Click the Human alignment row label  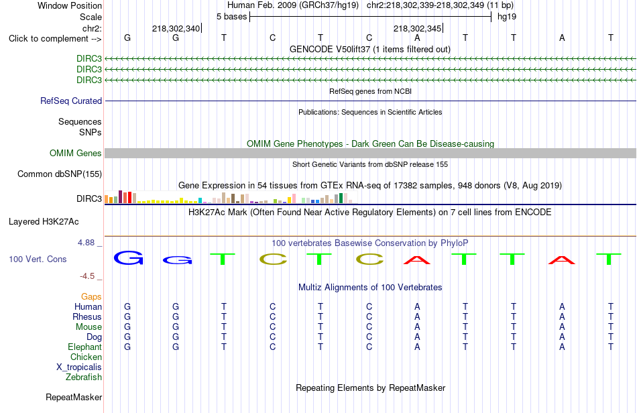[88, 306]
